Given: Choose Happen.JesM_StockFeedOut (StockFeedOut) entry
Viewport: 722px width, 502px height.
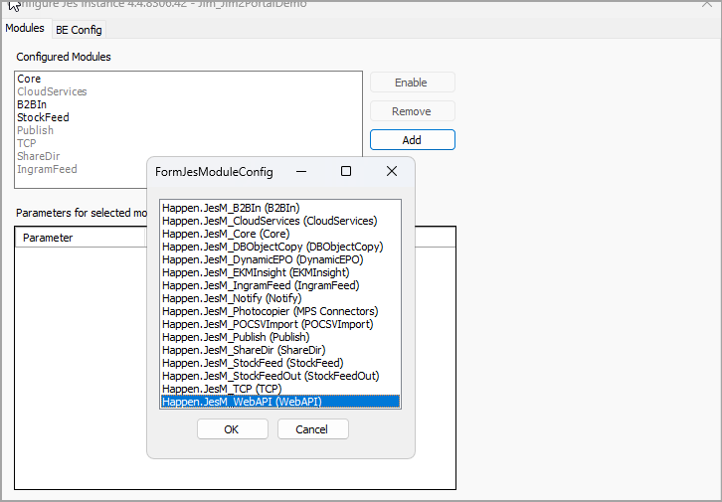Looking at the screenshot, I should [x=280, y=376].
